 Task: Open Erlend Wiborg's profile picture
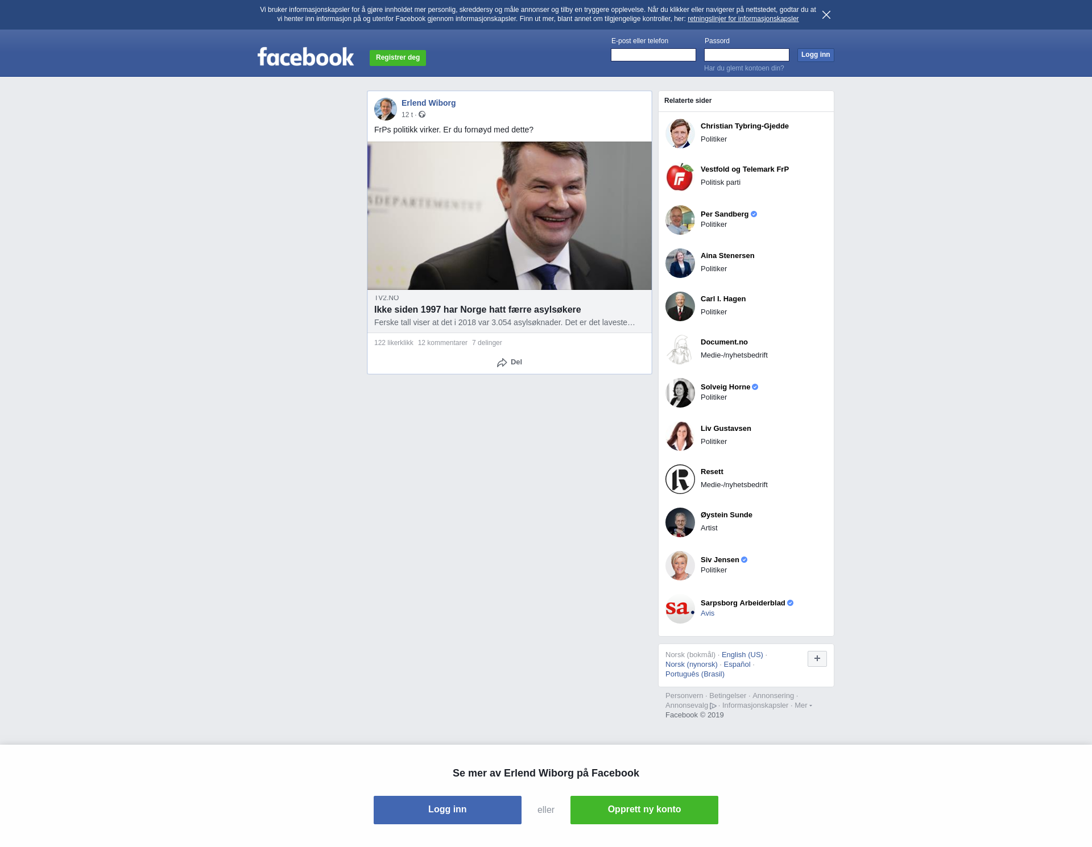point(385,109)
